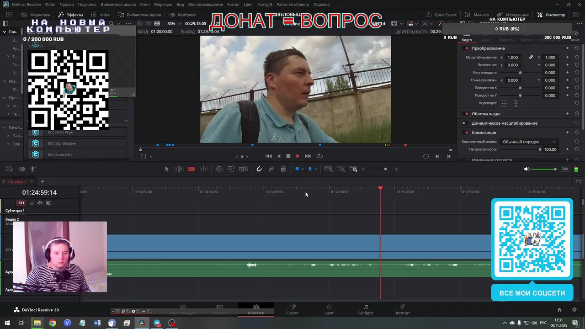Toggle Loop playback in viewer
Viewport: 585px width, 329px height.
coord(320,156)
